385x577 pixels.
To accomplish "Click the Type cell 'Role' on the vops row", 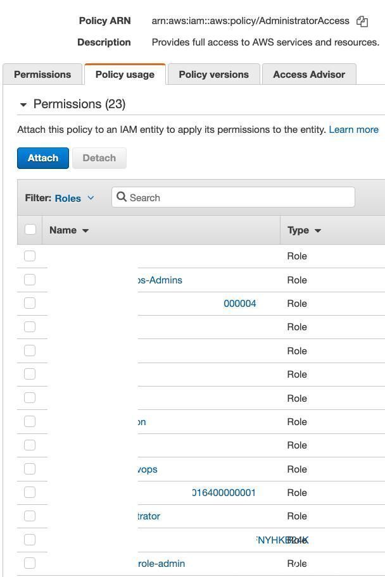I will 297,469.
